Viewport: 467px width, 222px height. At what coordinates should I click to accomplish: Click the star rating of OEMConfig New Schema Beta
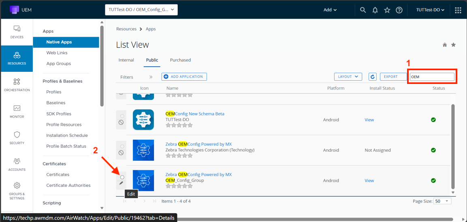point(179,125)
